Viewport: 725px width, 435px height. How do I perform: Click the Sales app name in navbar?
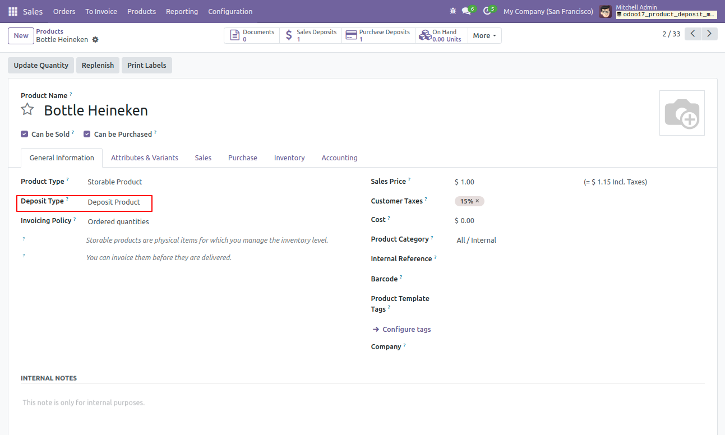pos(33,11)
